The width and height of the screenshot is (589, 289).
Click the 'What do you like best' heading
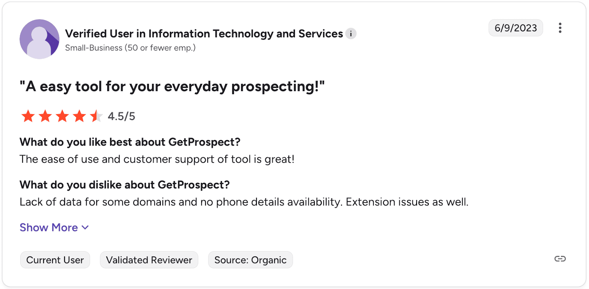coord(130,142)
